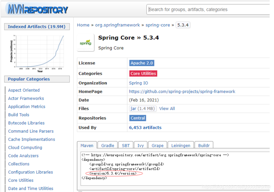Switch to the SBT tab
The width and height of the screenshot is (274, 192).
[x=126, y=145]
